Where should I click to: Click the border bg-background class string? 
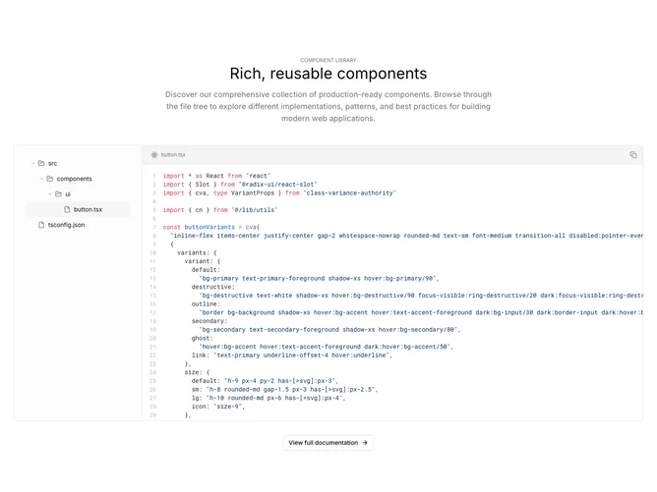[x=421, y=312]
